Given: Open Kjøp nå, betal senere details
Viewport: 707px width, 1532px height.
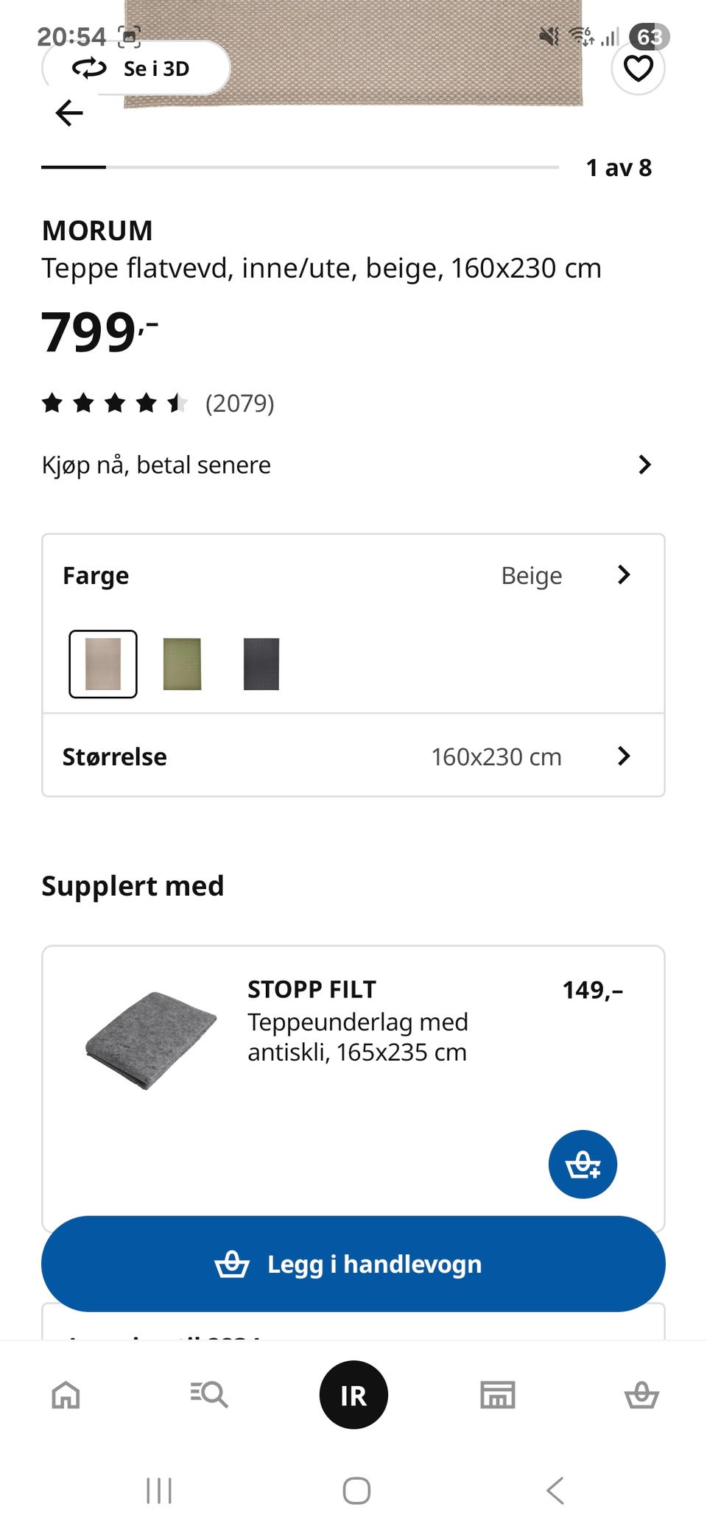Looking at the screenshot, I should 346,465.
